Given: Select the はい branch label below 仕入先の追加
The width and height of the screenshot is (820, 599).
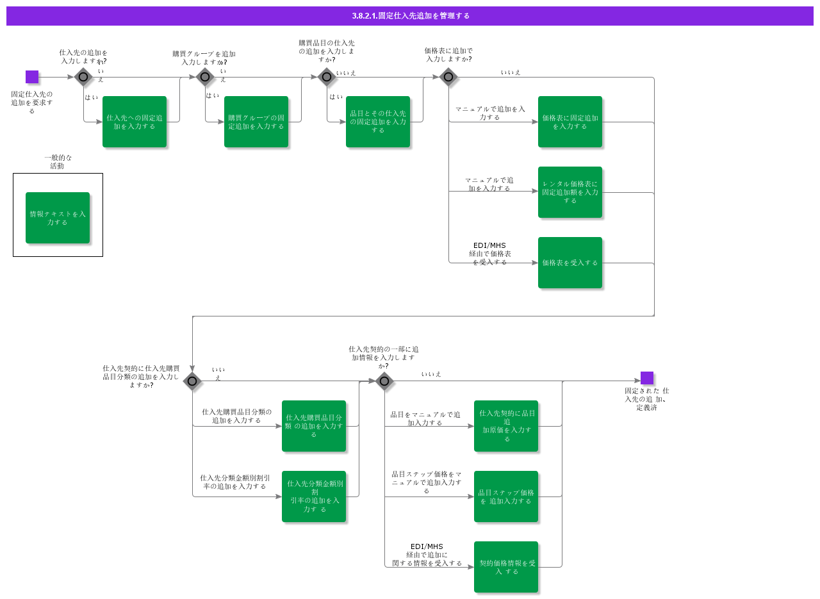Looking at the screenshot, I should 92,97.
